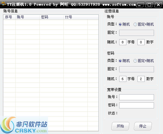Click 账号 random 字母 count field
This screenshot has width=163, height=134.
pos(123,42)
